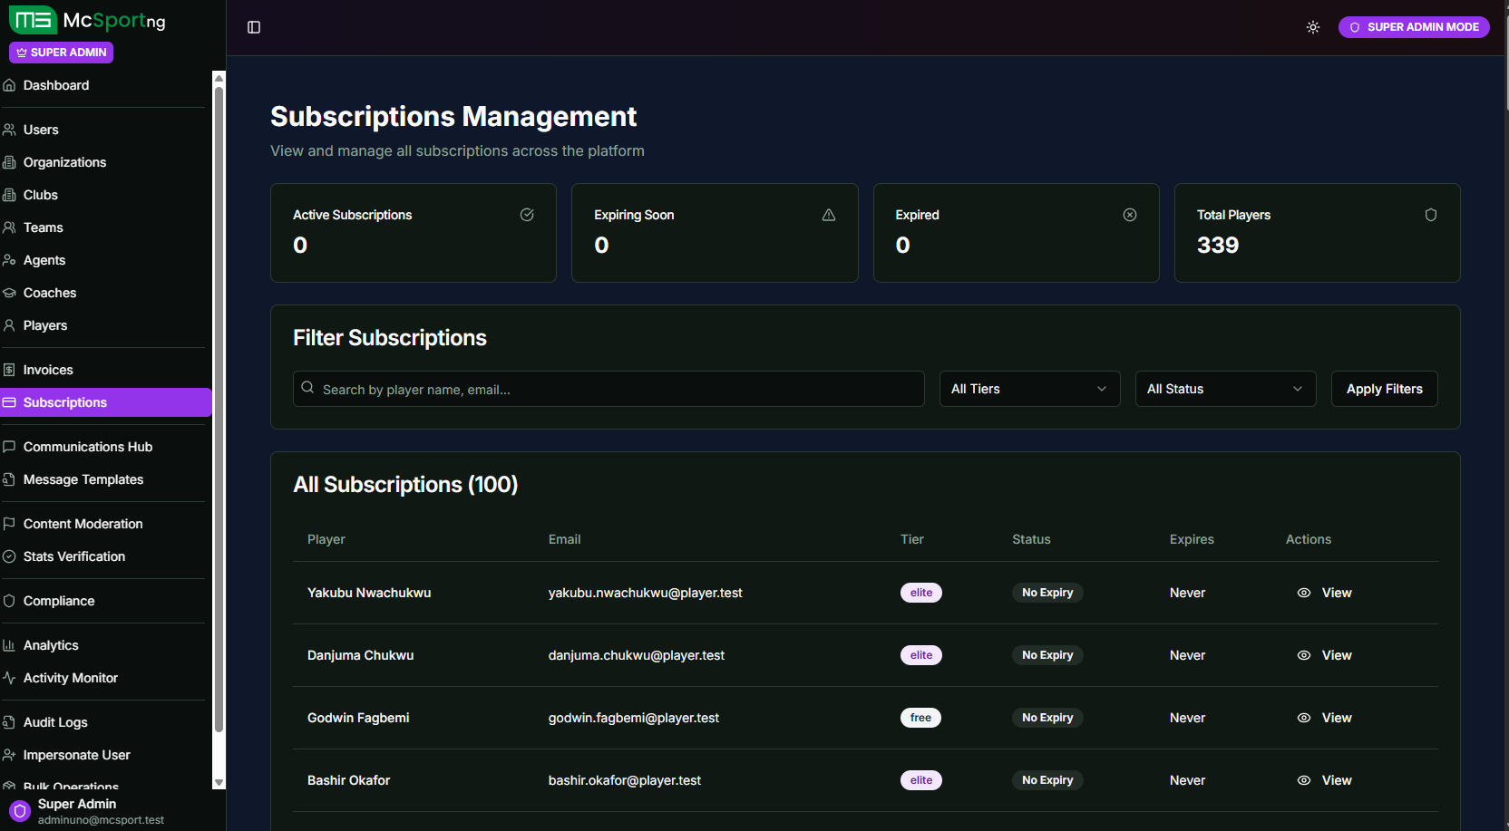1509x831 pixels.
Task: Open the Dashboard sidebar icon
Action: tap(9, 84)
